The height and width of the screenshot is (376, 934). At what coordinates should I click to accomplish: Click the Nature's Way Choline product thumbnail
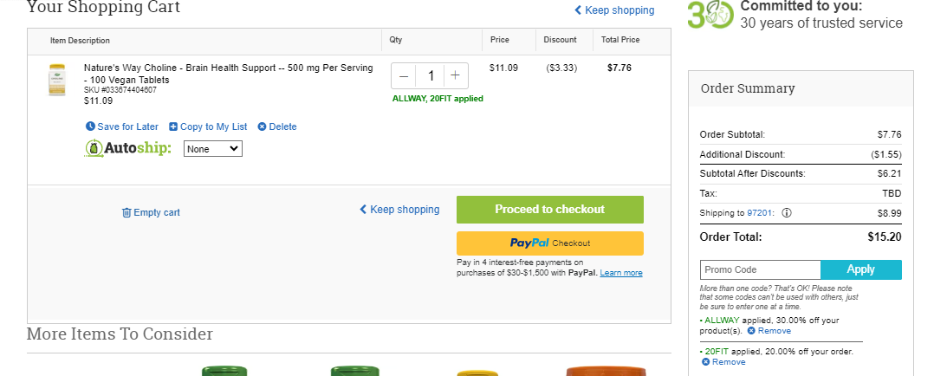(57, 80)
